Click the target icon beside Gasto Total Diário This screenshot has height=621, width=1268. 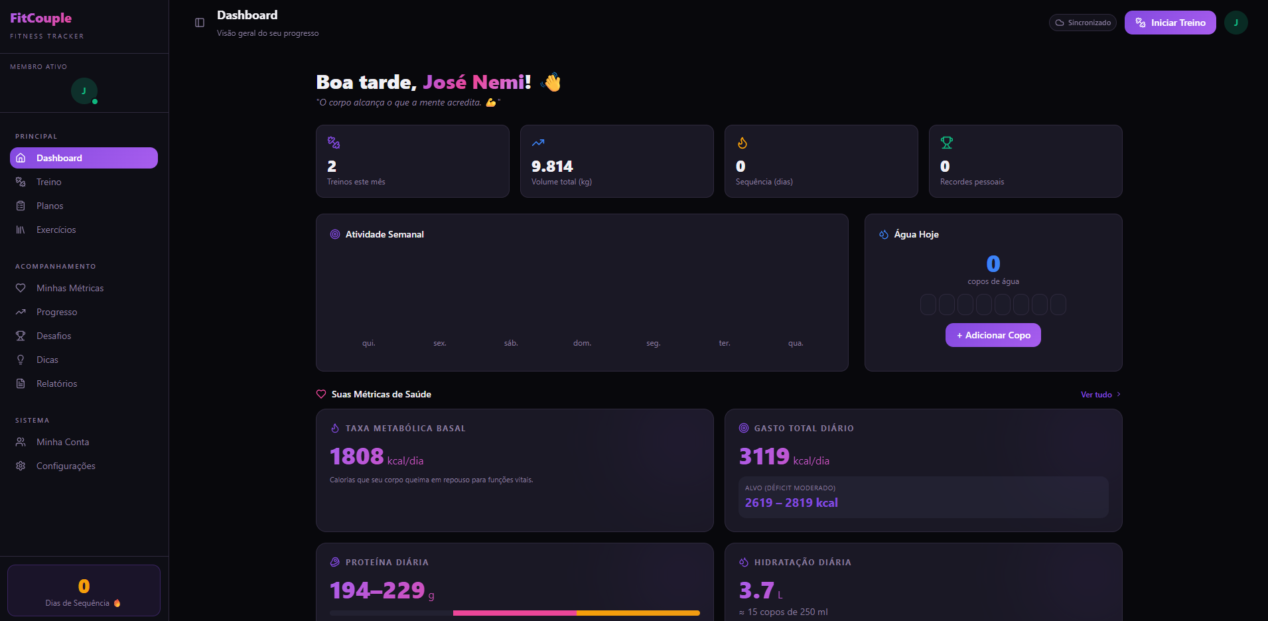pos(744,428)
